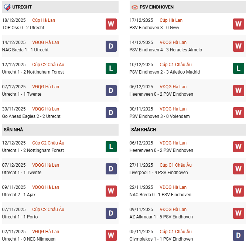Image resolution: width=246 pixels, height=245 pixels.
Task: Open the Go Ahead Eagles 2 - 2 Utrecht match
Action: coord(31,116)
